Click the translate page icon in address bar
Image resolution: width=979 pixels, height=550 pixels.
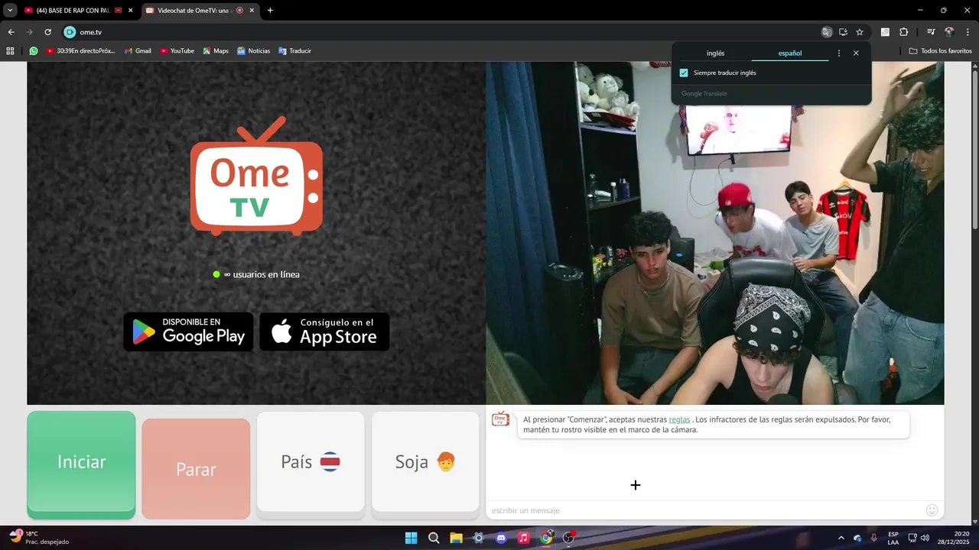coord(827,32)
